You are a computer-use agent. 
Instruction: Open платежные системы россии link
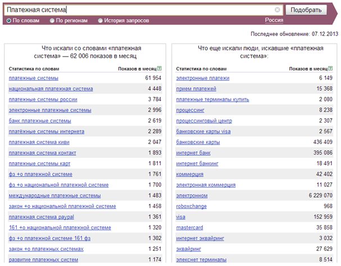(x=43, y=100)
